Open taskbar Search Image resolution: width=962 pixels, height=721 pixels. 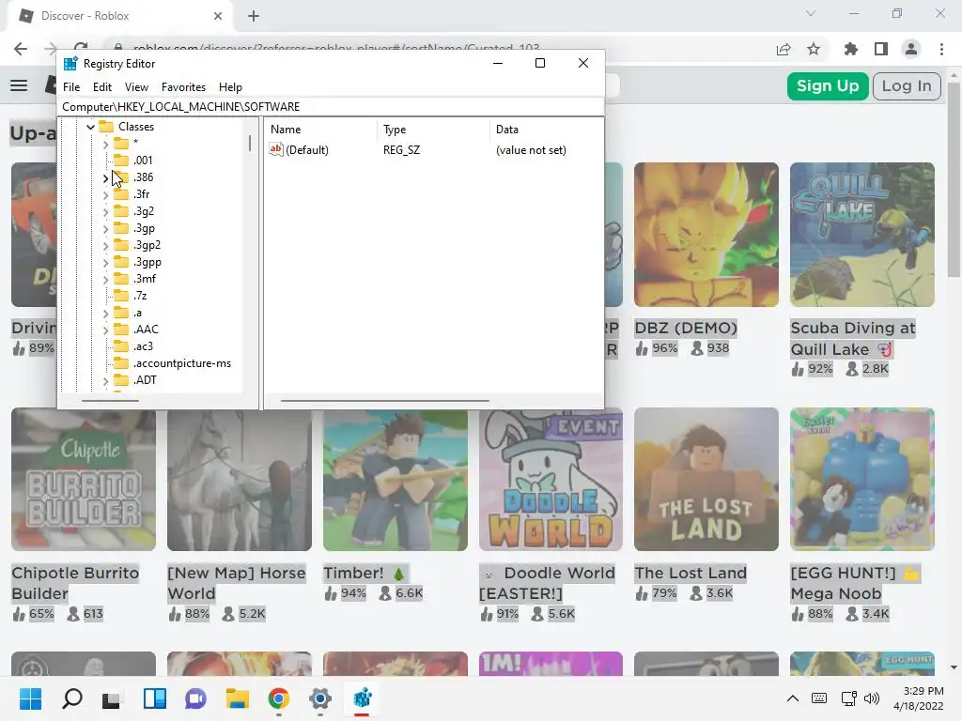(71, 698)
